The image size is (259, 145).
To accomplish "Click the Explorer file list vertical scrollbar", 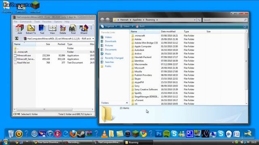I will click(x=246, y=61).
